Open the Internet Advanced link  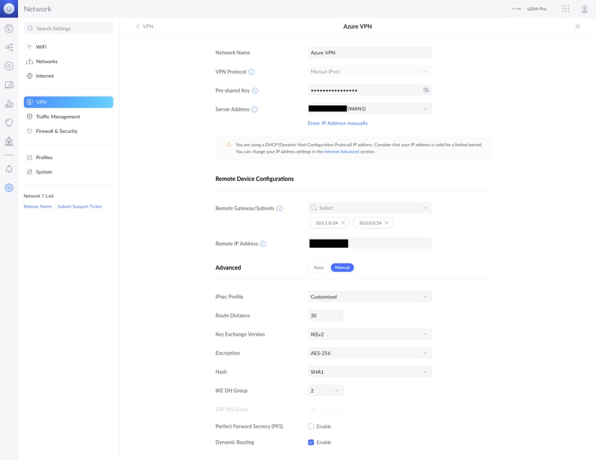click(341, 152)
